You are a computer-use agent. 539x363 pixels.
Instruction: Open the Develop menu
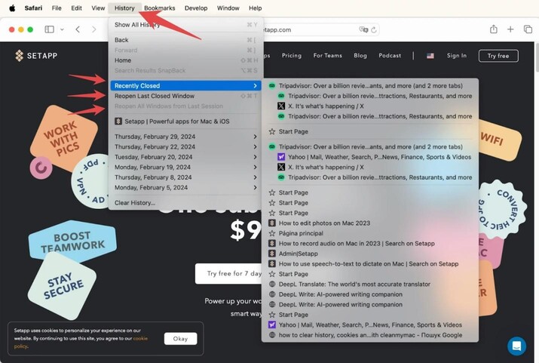click(196, 8)
